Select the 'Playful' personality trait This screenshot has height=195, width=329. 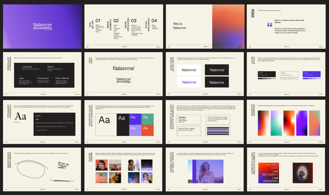click(x=50, y=67)
